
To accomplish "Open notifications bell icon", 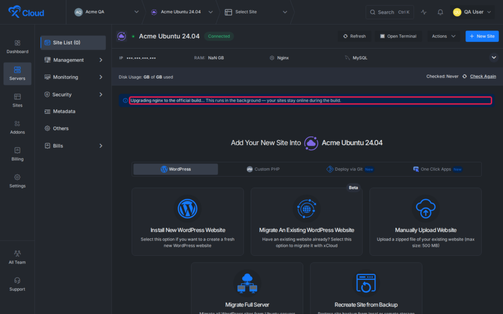I will 441,12.
